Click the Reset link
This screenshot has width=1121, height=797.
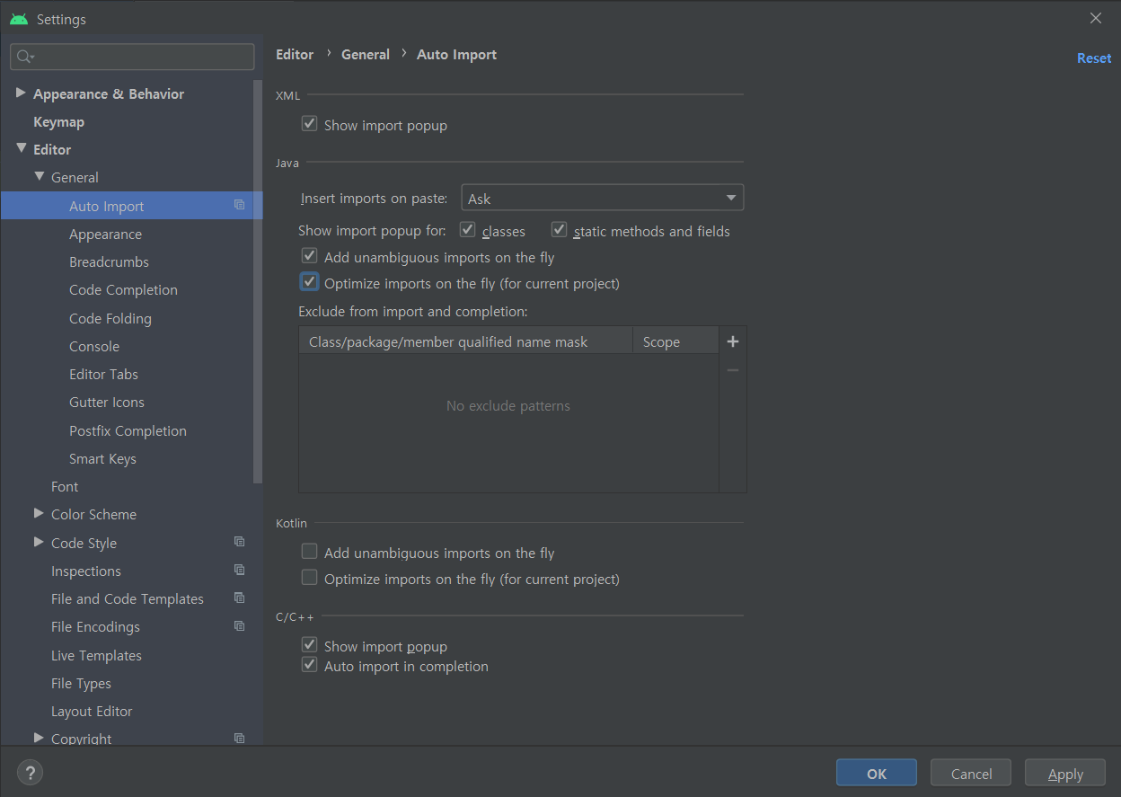[x=1094, y=58]
